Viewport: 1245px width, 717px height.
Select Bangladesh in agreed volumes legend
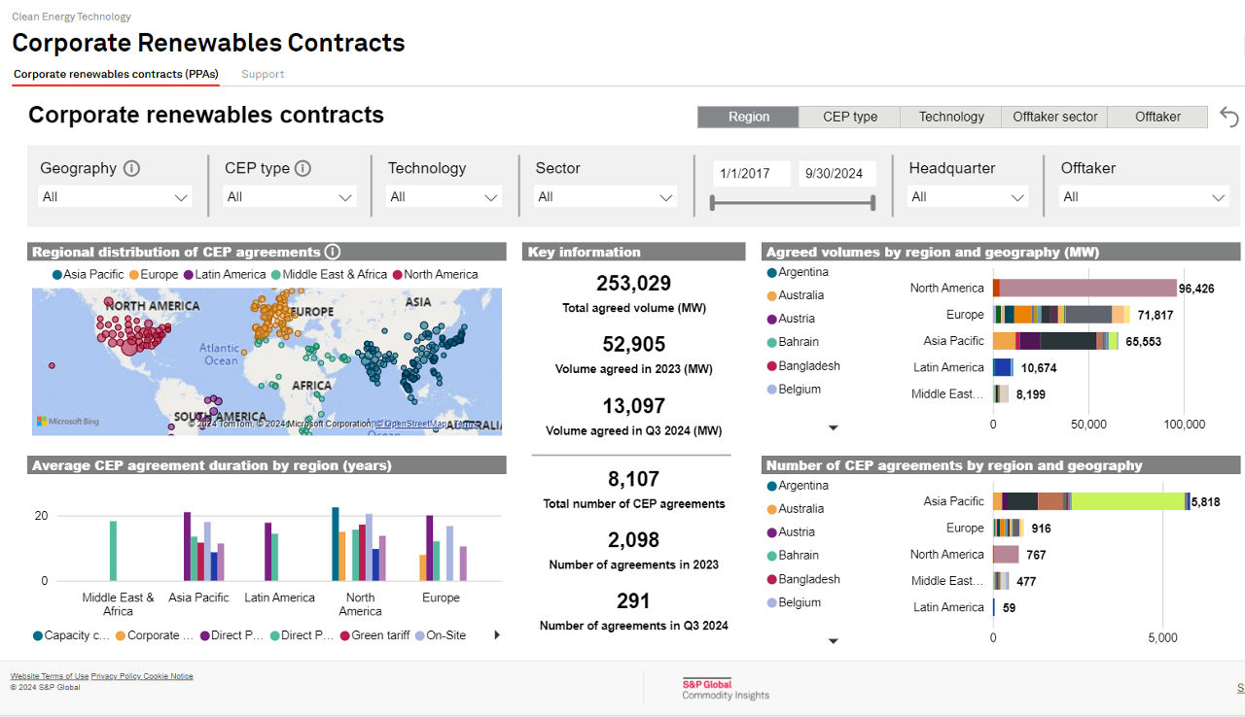(803, 366)
